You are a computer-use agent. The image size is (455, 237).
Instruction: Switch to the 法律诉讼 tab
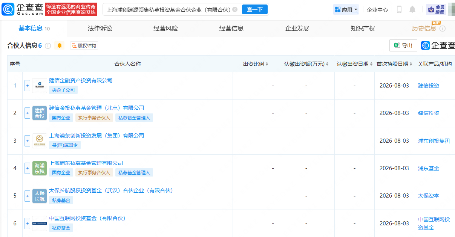tap(100, 28)
